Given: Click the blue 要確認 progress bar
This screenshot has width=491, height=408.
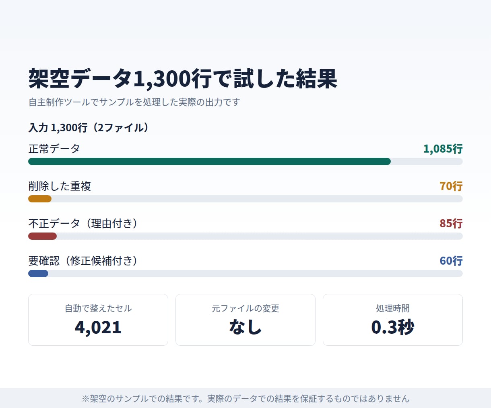Looking at the screenshot, I should tap(38, 273).
